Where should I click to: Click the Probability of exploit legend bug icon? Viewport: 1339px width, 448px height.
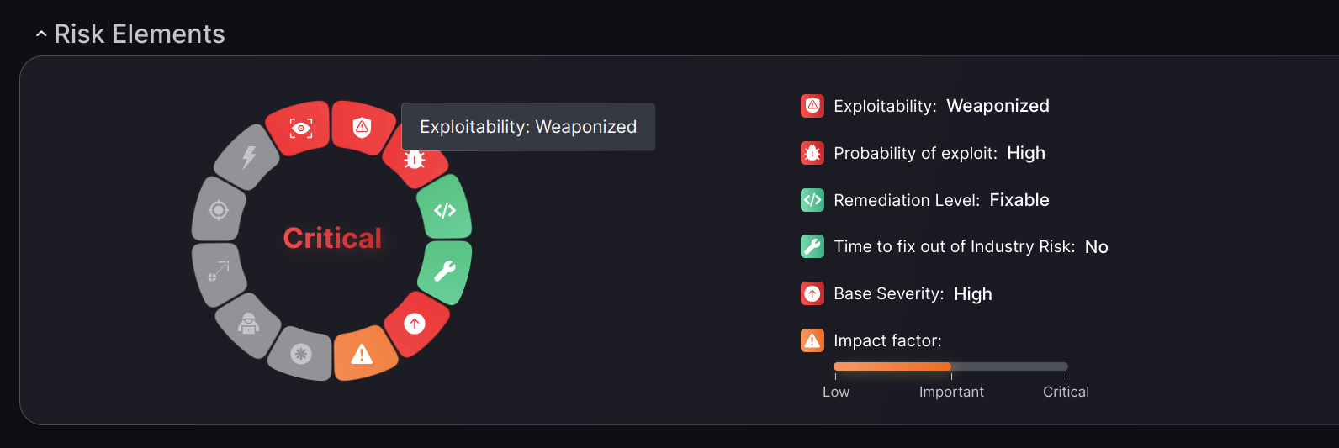click(812, 153)
